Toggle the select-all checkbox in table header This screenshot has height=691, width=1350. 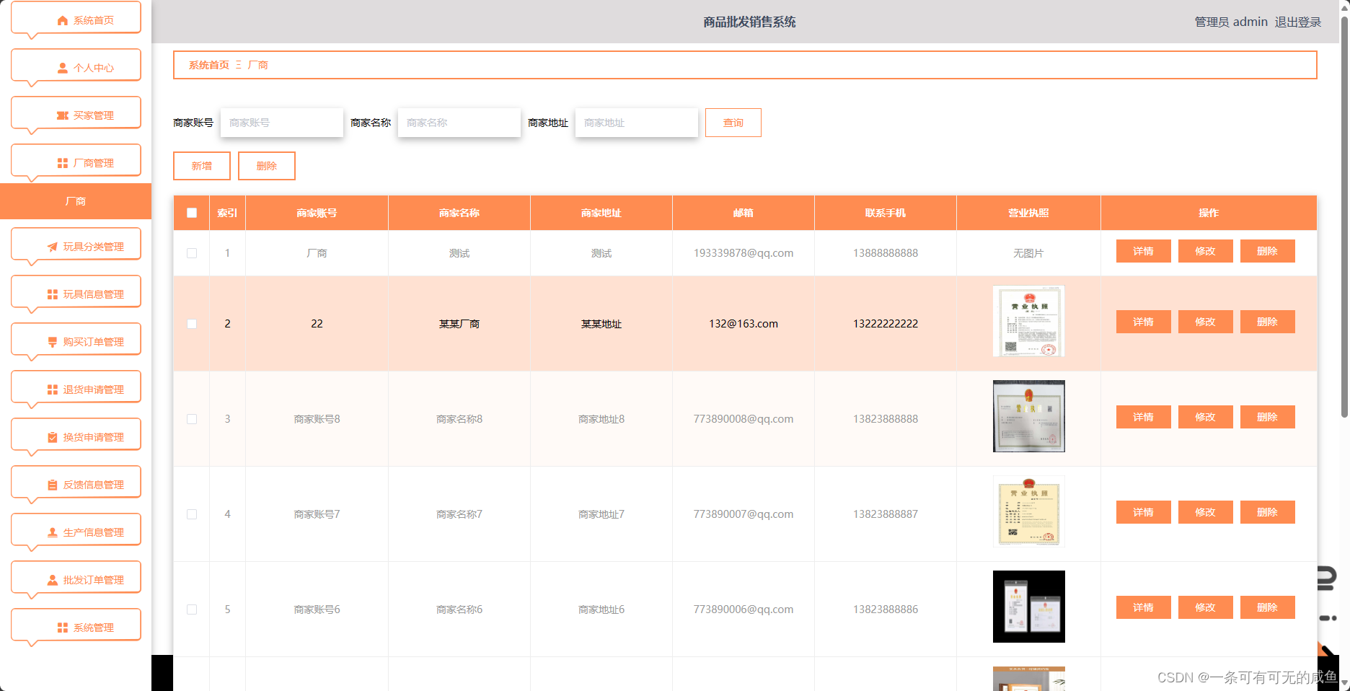[192, 213]
